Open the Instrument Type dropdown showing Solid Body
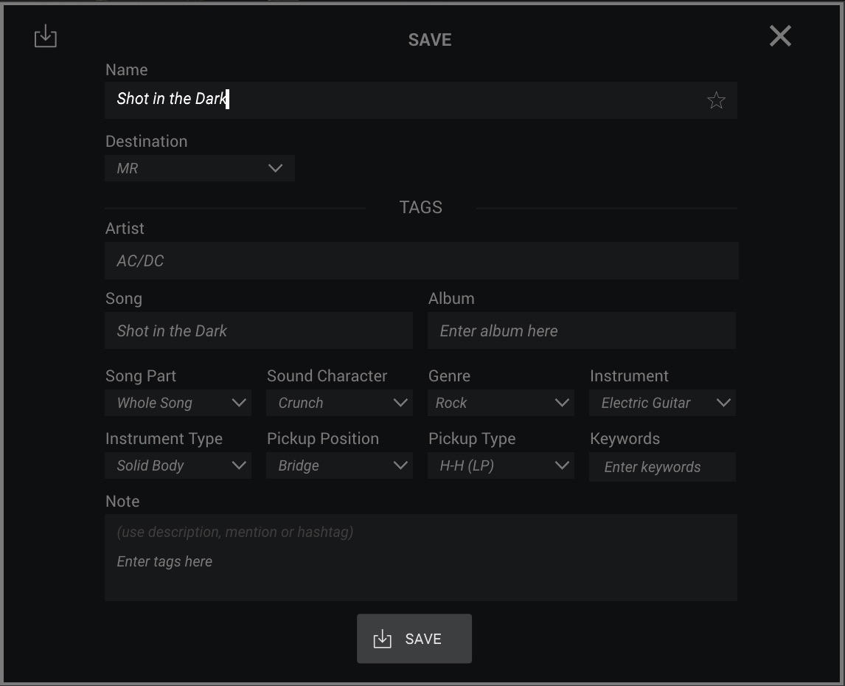This screenshot has width=845, height=686. pyautogui.click(x=178, y=465)
